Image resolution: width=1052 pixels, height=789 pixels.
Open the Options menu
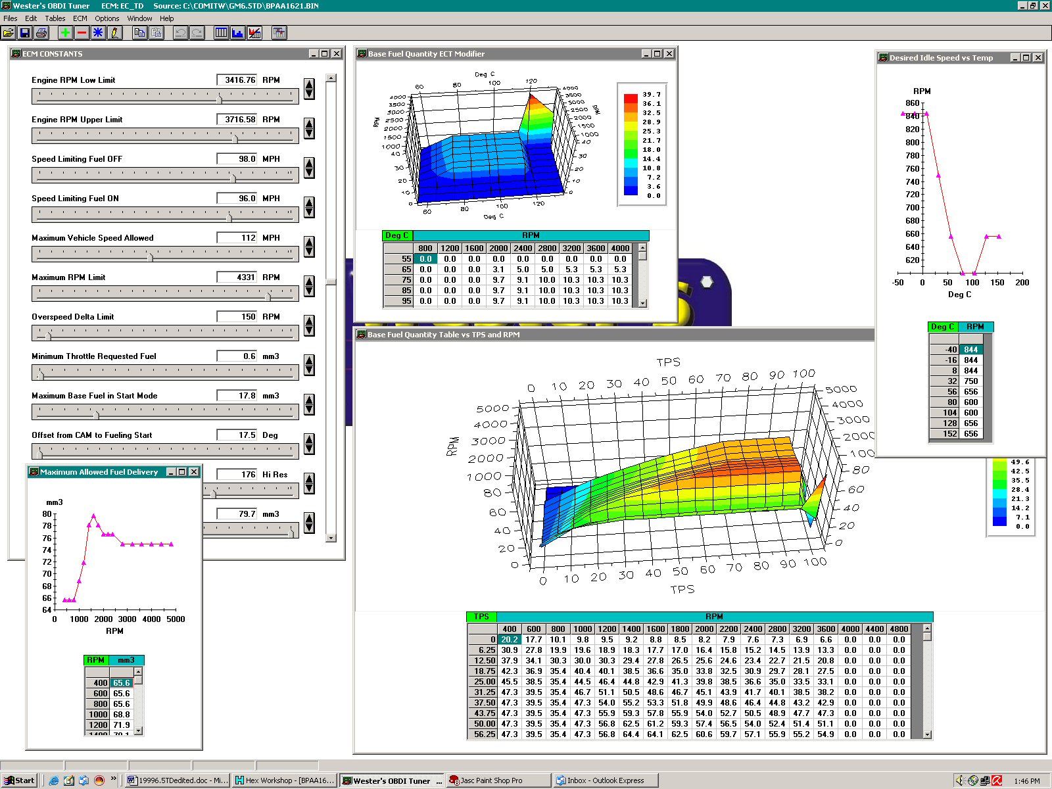[x=107, y=18]
